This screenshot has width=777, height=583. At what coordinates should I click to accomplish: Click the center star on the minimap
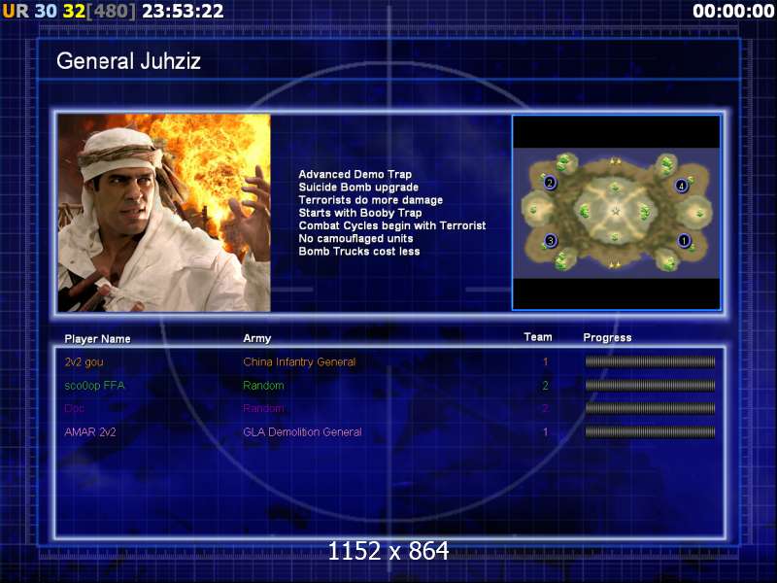coord(616,212)
